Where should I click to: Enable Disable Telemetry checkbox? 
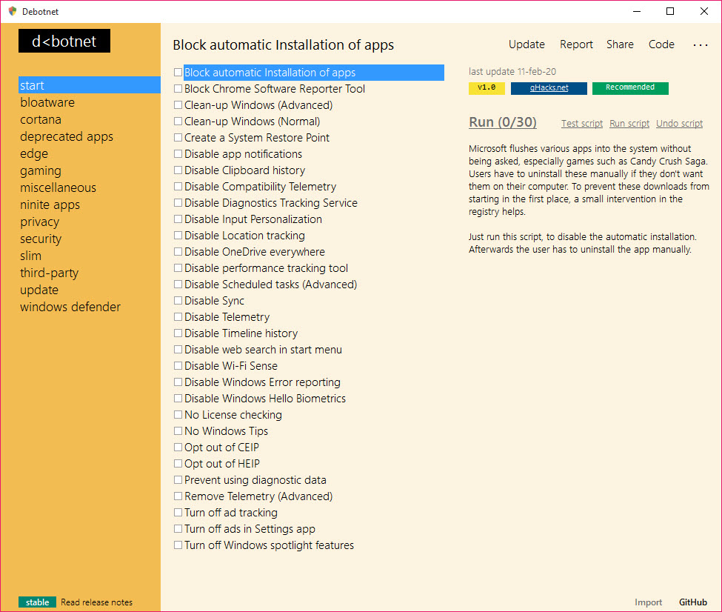pos(178,317)
